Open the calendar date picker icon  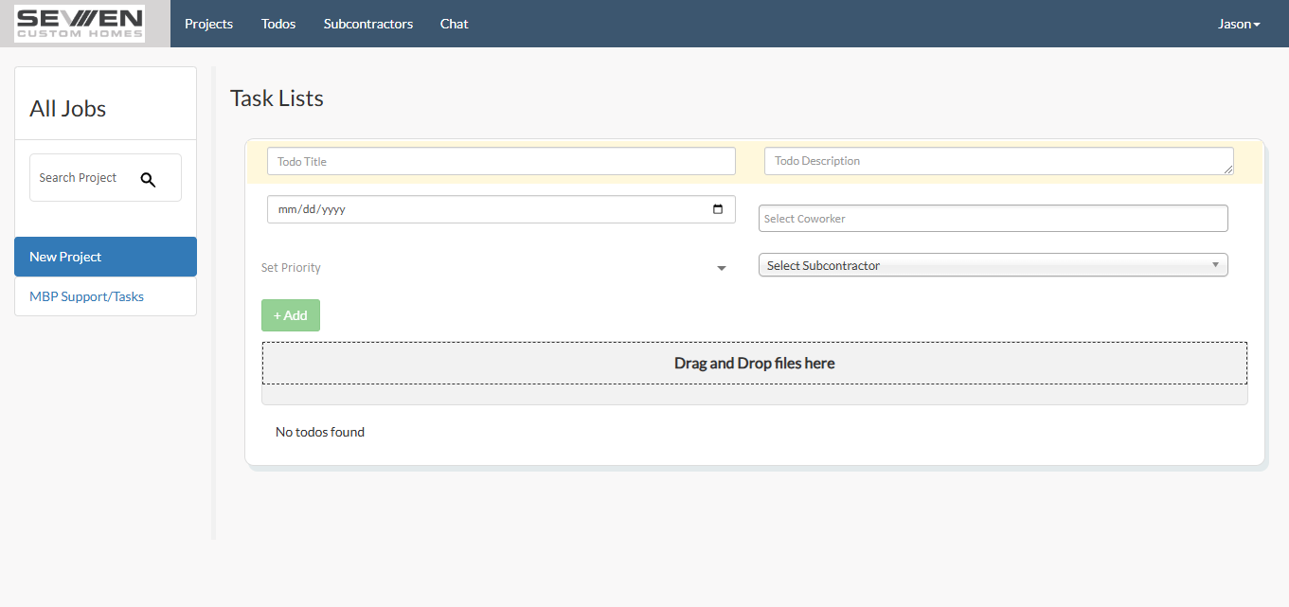[718, 209]
